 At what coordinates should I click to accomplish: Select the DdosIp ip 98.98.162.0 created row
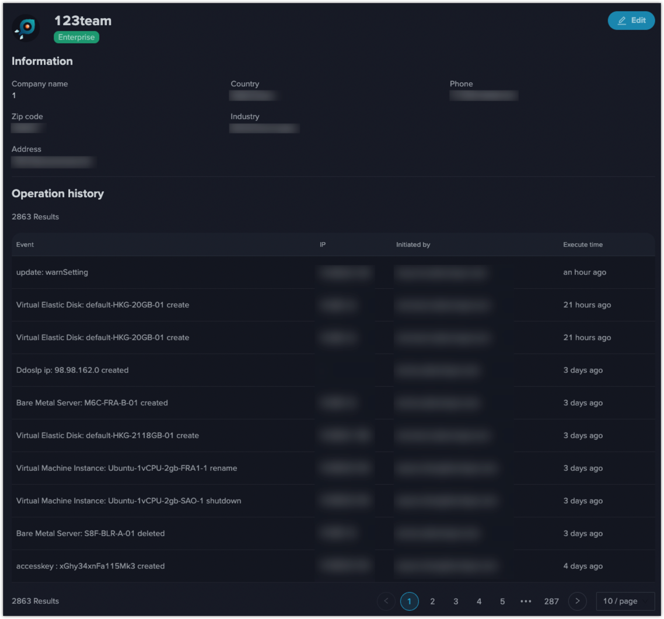click(72, 370)
